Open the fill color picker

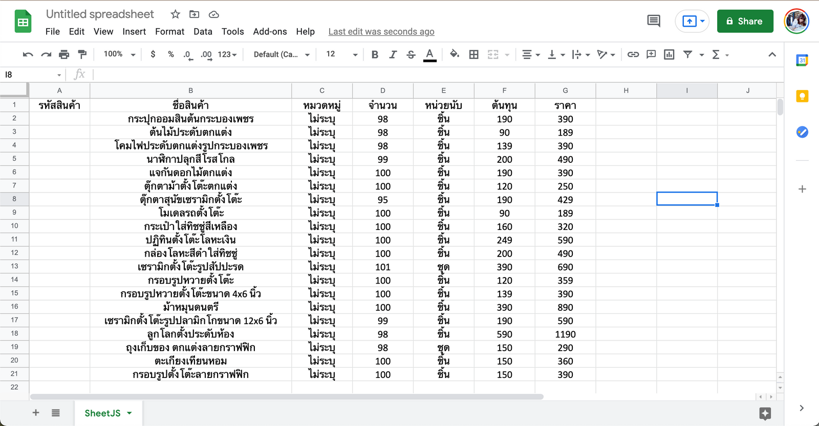(x=454, y=54)
